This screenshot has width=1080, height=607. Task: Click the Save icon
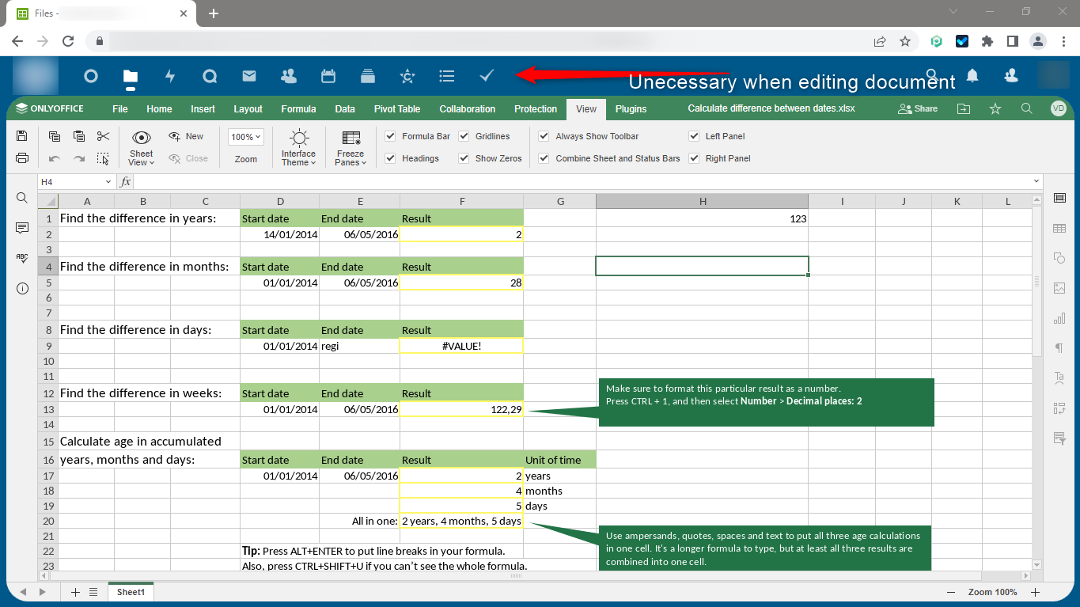pos(21,136)
